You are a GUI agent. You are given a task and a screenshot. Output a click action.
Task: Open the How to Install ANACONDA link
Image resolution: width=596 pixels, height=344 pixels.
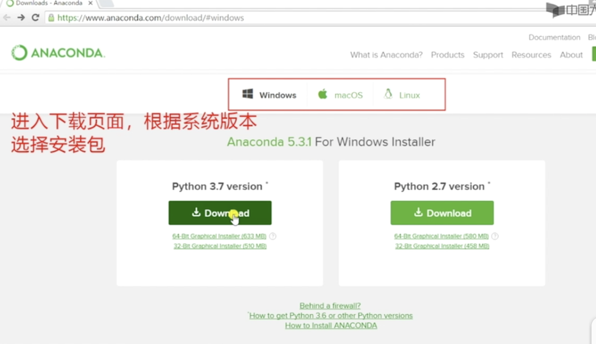[331, 326]
